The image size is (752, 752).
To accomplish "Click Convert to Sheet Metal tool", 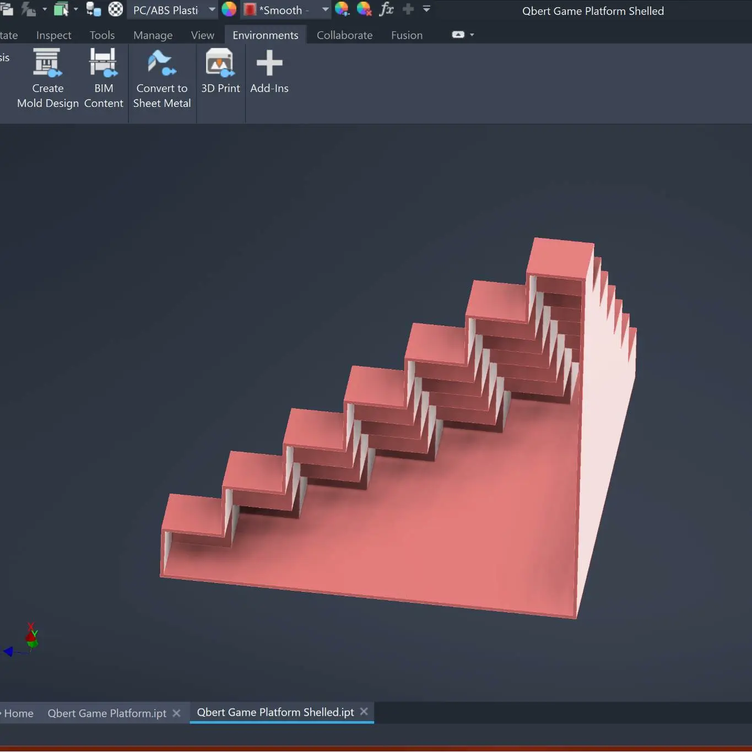I will click(162, 79).
